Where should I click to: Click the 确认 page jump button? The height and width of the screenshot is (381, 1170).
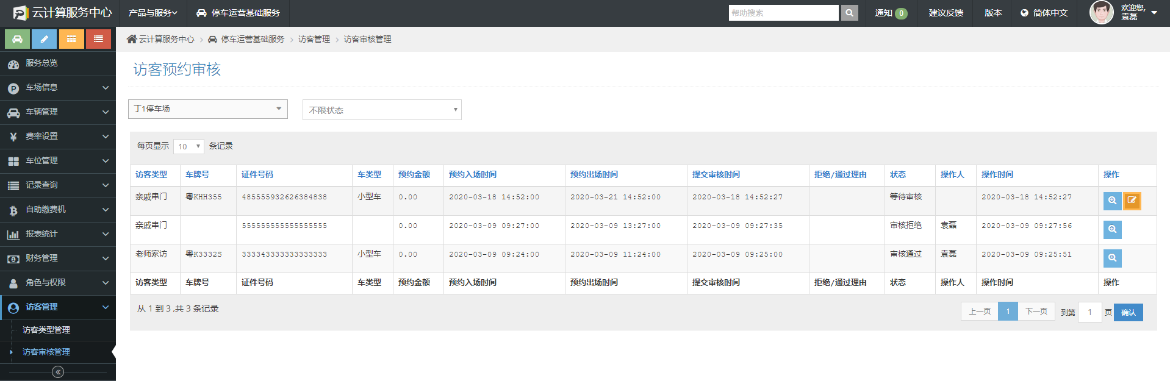(x=1129, y=312)
